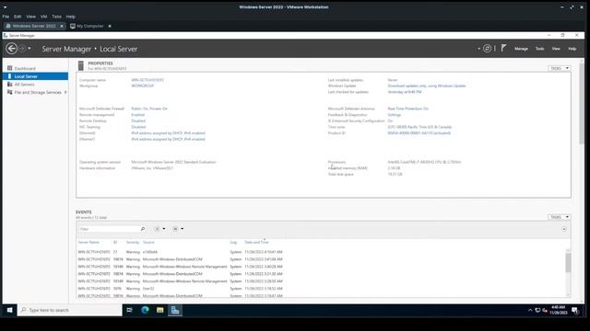This screenshot has width=590, height=331.
Task: Click Defender Firewall 'Public: On, Private: On' link
Action: (149, 108)
